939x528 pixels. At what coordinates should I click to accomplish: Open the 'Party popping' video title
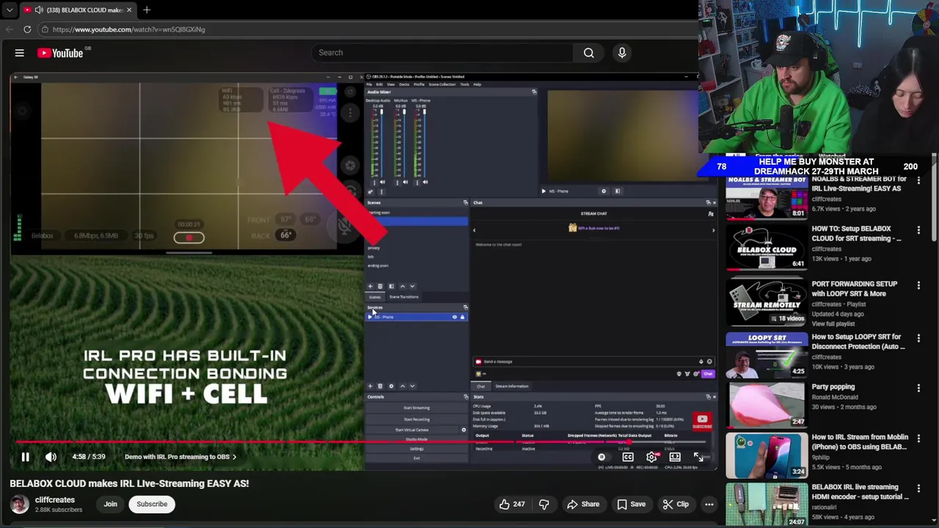point(833,387)
